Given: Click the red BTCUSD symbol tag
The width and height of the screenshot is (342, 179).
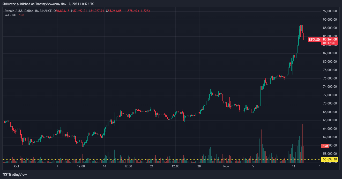Looking at the screenshot, I should [314, 40].
